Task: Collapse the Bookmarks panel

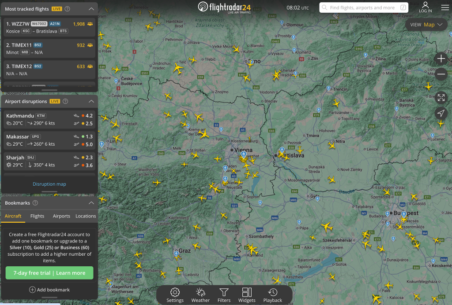Action: pyautogui.click(x=91, y=203)
